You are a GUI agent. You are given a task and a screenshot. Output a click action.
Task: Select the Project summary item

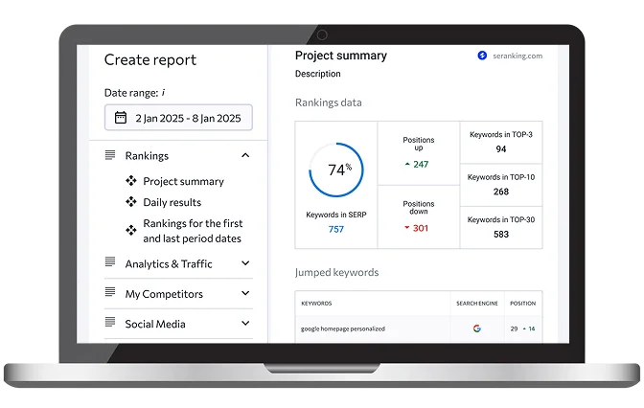point(183,181)
